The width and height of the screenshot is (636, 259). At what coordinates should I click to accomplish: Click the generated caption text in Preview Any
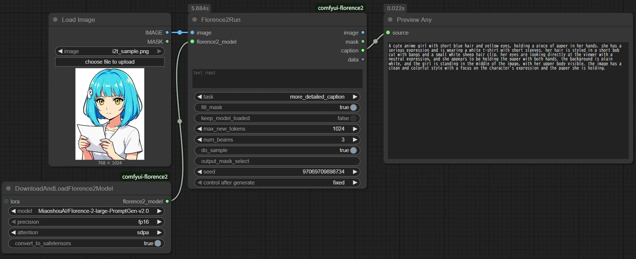(x=505, y=57)
